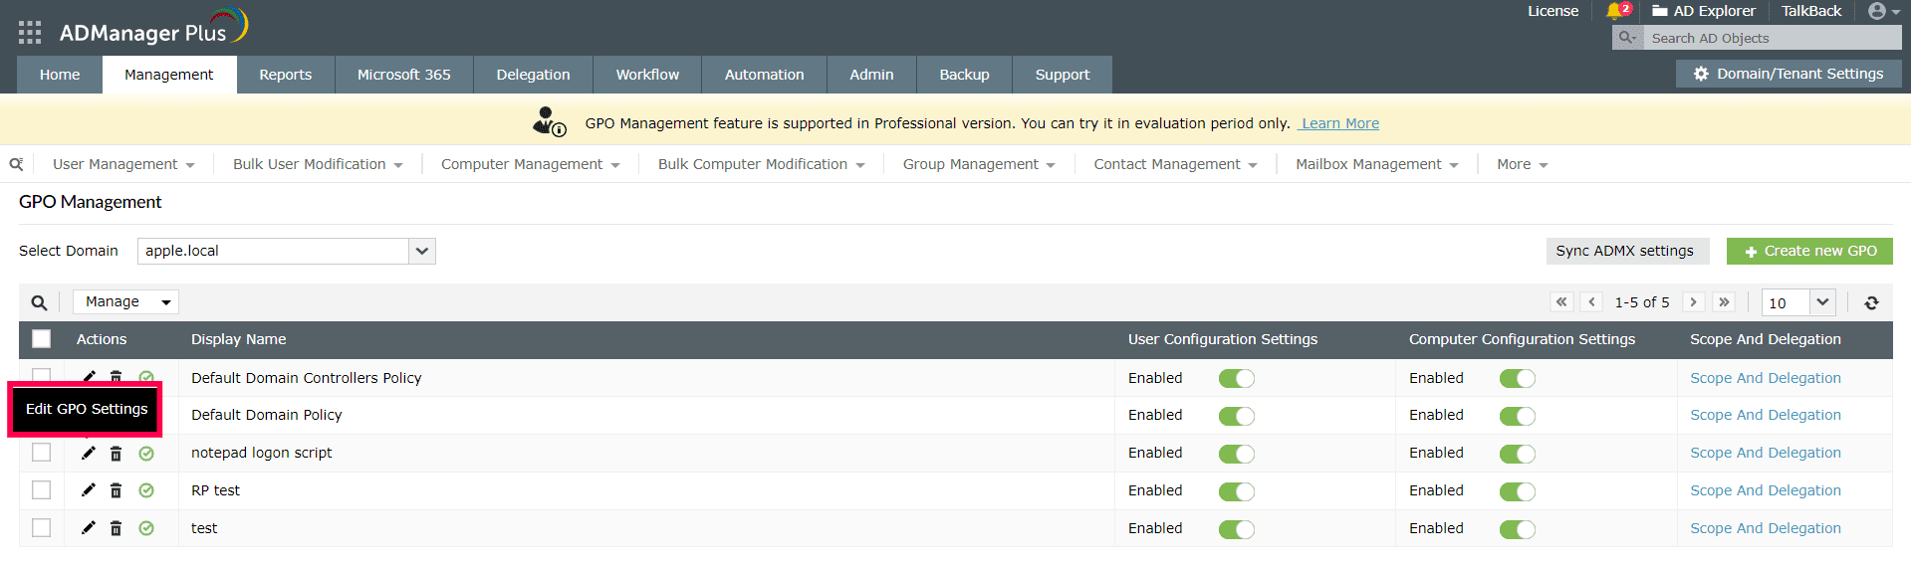Select the checkbox for test GPO
Viewport: 1911px width, 569px height.
pyautogui.click(x=42, y=528)
